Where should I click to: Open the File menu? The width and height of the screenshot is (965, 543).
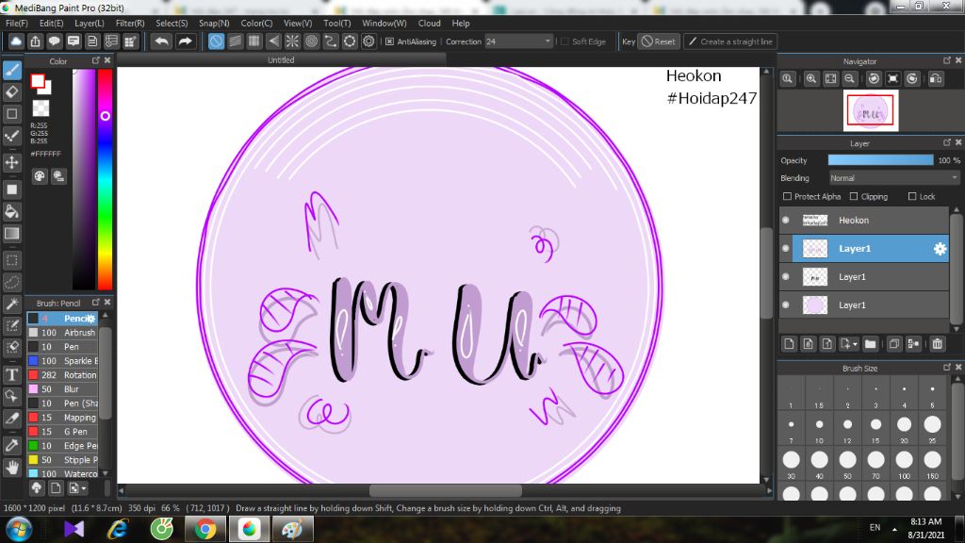(17, 23)
